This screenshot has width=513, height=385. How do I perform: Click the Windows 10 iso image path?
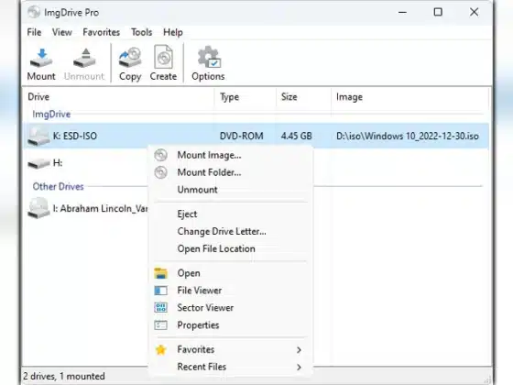(x=408, y=137)
